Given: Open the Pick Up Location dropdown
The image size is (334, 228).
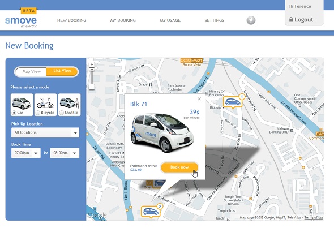Looking at the screenshot, I should click(x=45, y=132).
